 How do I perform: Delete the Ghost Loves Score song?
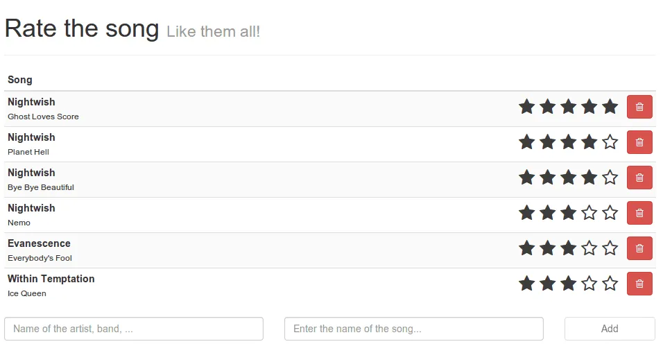pos(639,107)
